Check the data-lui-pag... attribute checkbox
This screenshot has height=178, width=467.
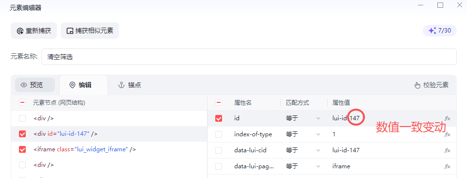click(x=219, y=166)
